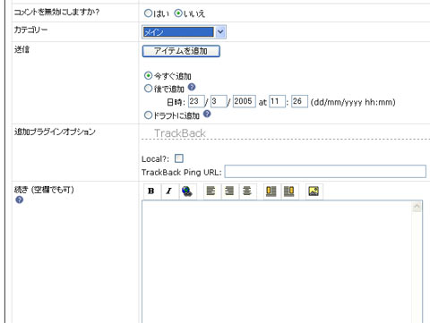Open help icon under 続き (空欄でも可)
This screenshot has height=323, width=430.
coord(19,200)
